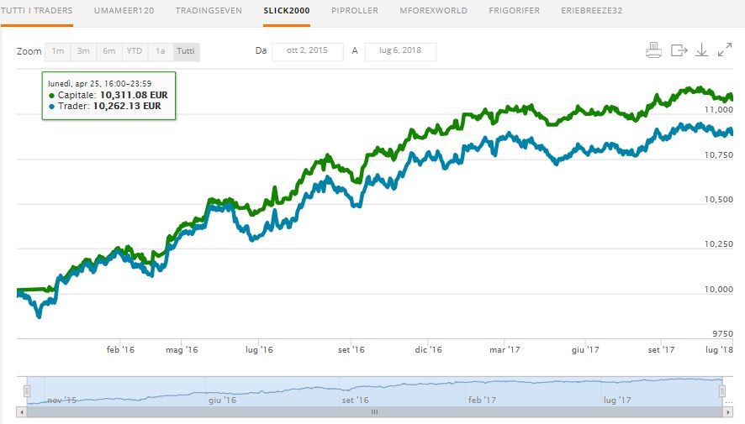Image resolution: width=745 pixels, height=424 pixels.
Task: Export the chart with the arrow icon
Action: 679,50
